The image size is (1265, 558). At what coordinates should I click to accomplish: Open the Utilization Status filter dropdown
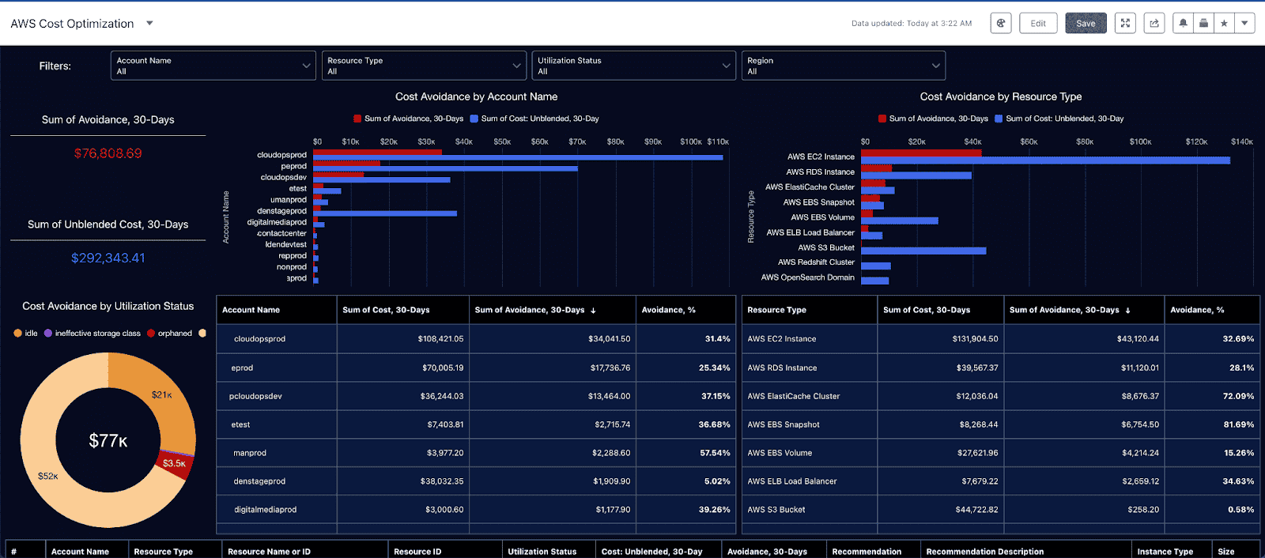click(634, 66)
